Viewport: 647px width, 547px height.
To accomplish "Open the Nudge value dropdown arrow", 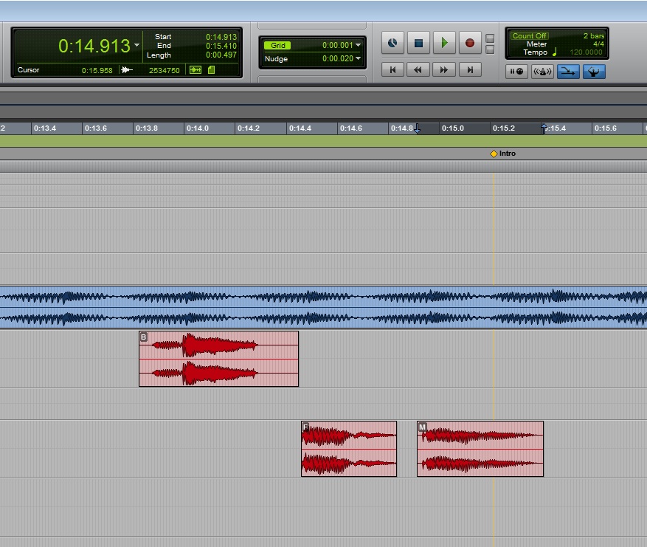I will point(358,58).
